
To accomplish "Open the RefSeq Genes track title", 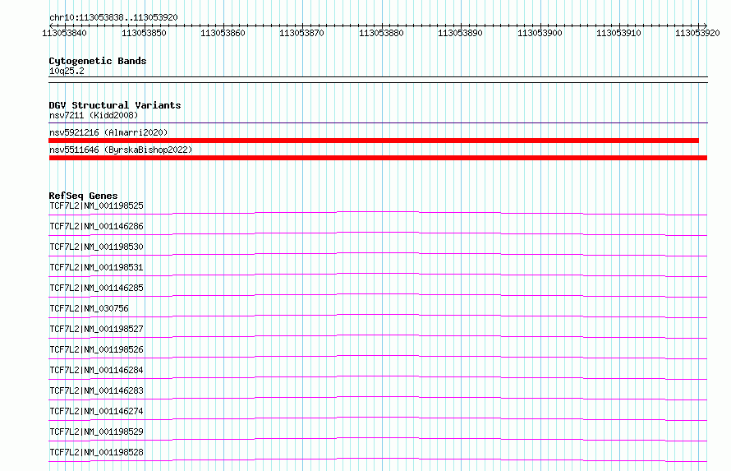I will point(83,196).
